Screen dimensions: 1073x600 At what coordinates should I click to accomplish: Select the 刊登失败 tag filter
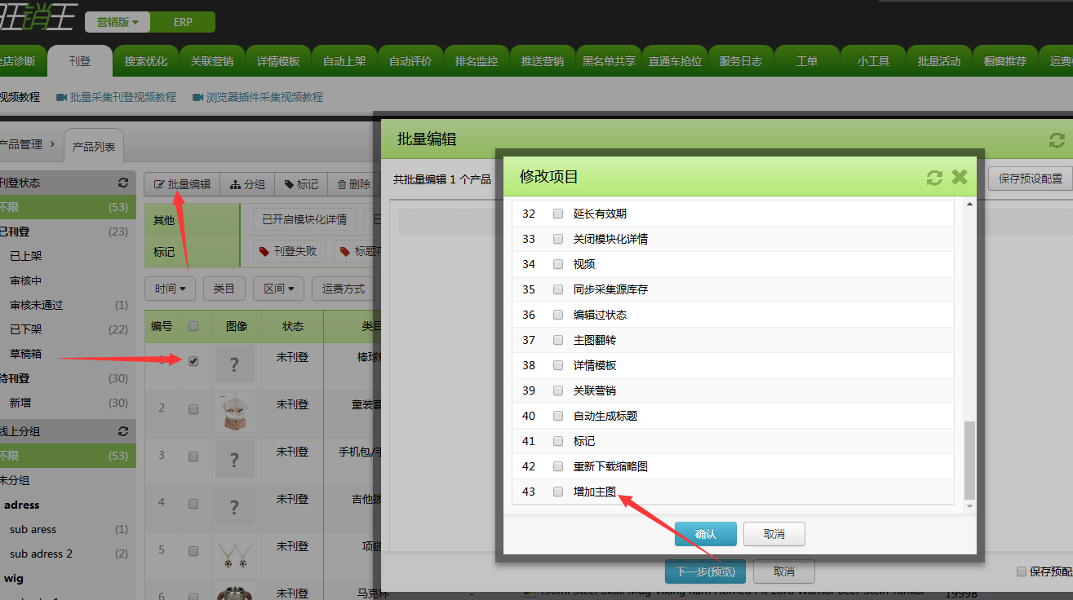287,252
